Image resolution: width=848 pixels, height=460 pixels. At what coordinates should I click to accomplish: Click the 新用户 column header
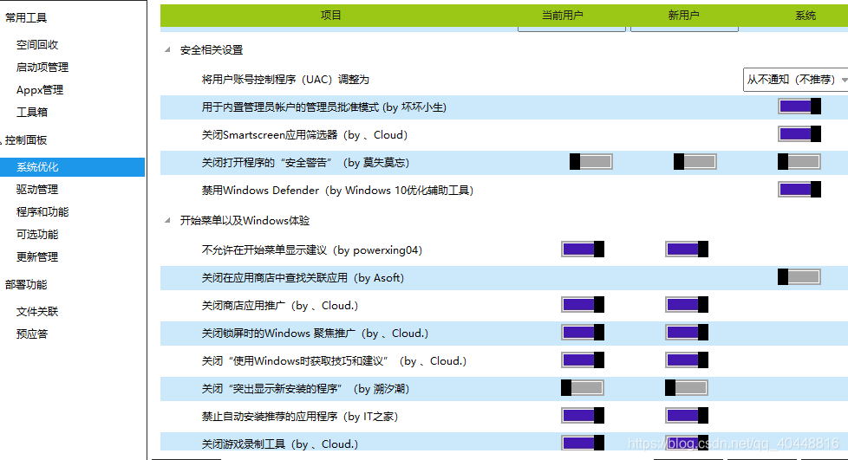click(683, 15)
